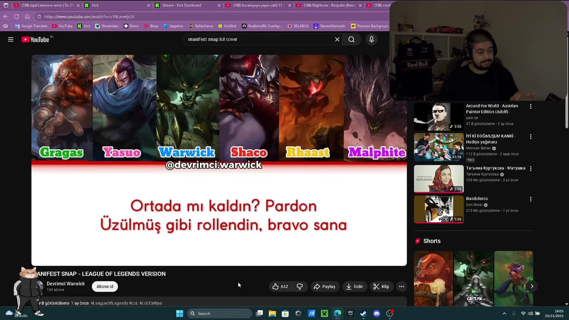Download the video using İndir
The image size is (569, 320).
coord(355,287)
